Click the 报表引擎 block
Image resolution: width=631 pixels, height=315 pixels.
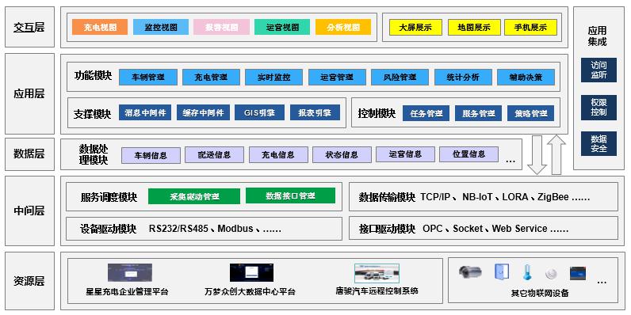pyautogui.click(x=315, y=113)
